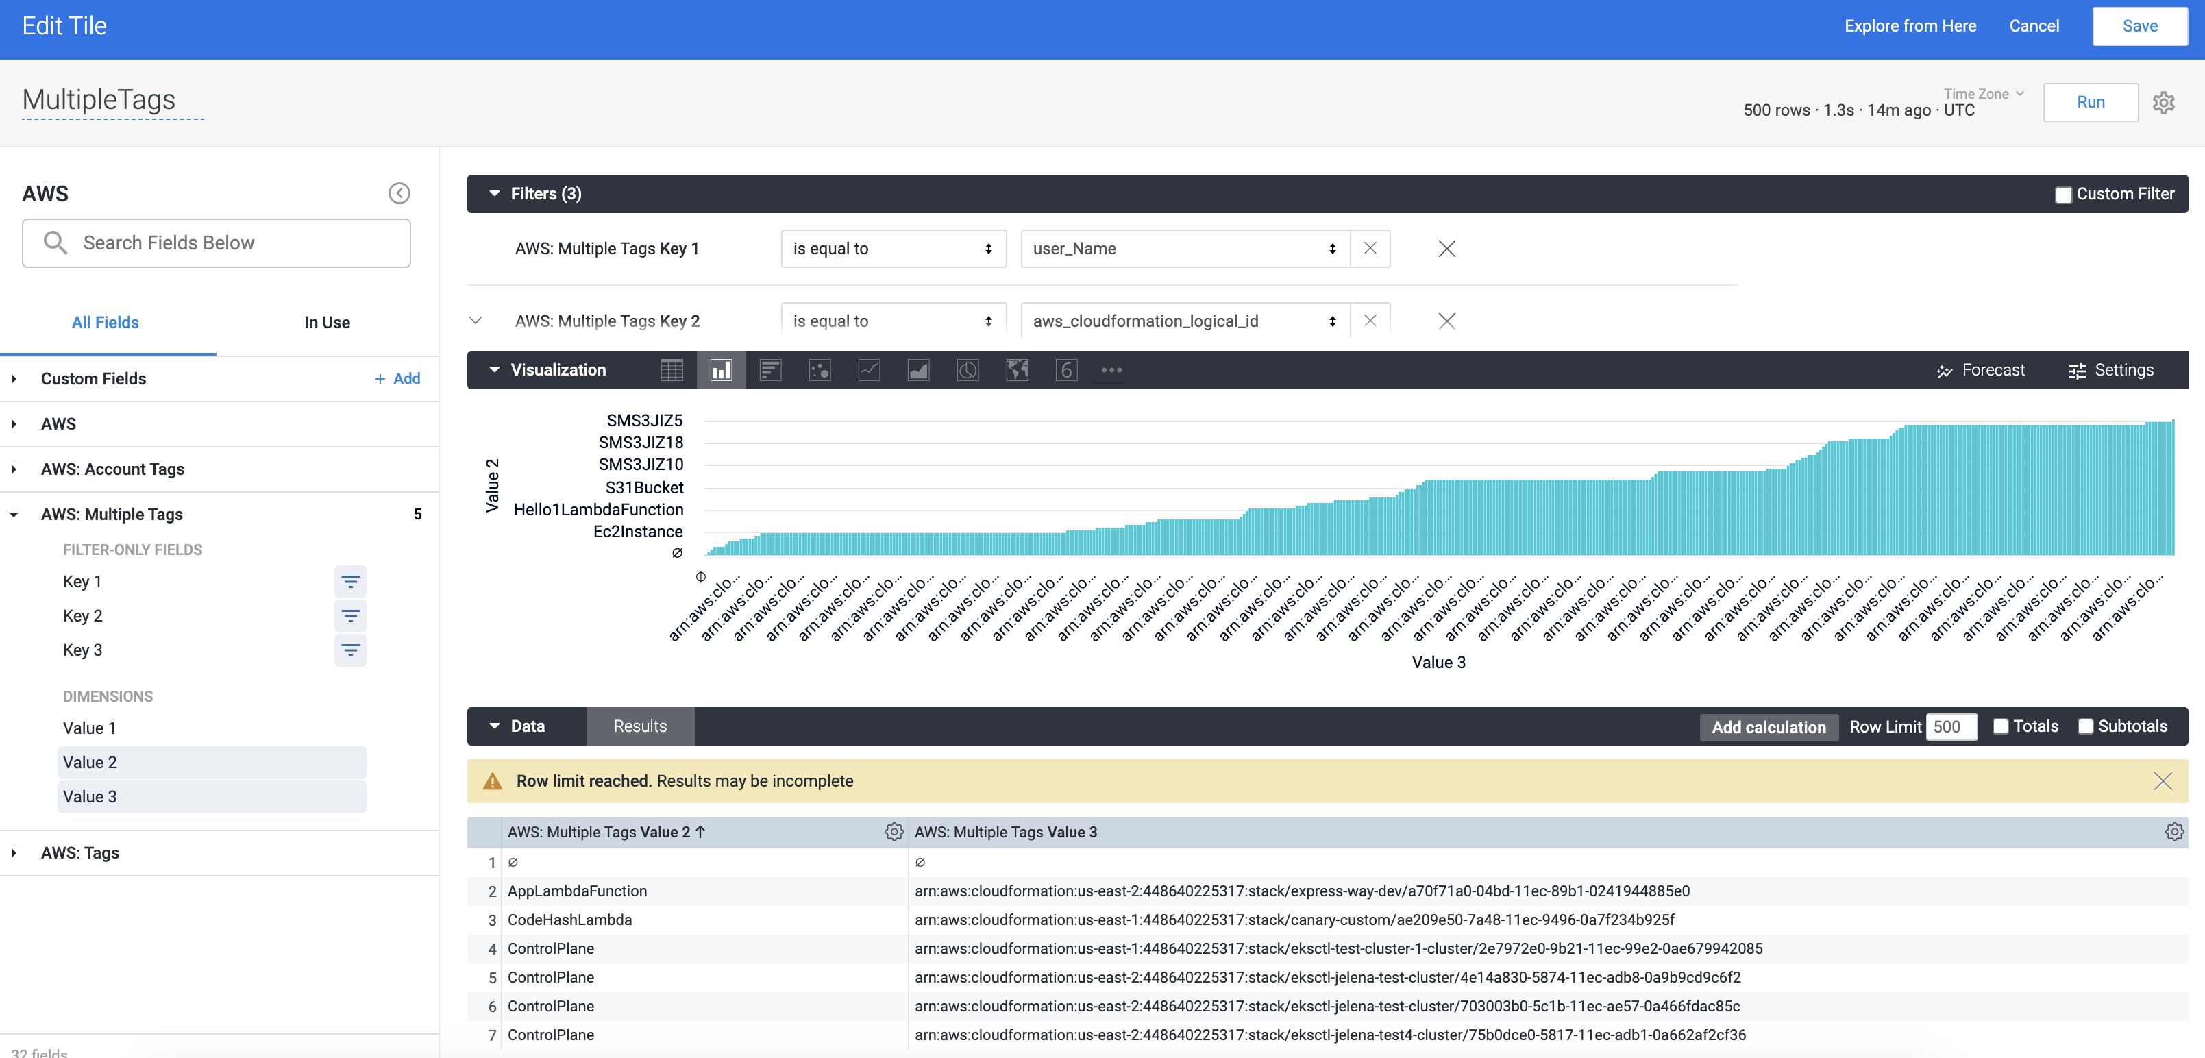2205x1058 pixels.
Task: Expand the AWS: Account Tags group
Action: pos(112,469)
